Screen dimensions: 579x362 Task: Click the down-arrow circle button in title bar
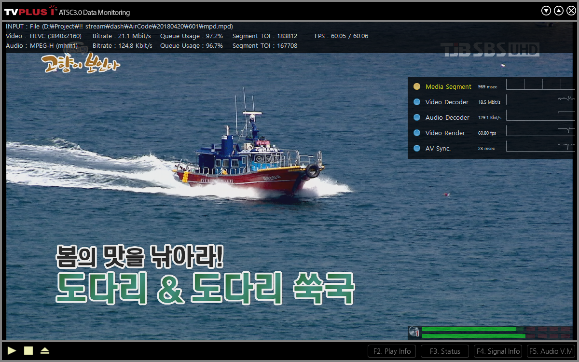(546, 11)
